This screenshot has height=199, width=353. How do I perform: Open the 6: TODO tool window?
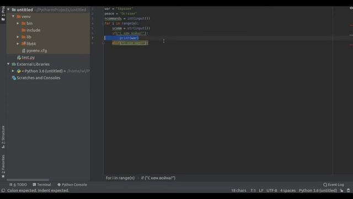pos(18,185)
